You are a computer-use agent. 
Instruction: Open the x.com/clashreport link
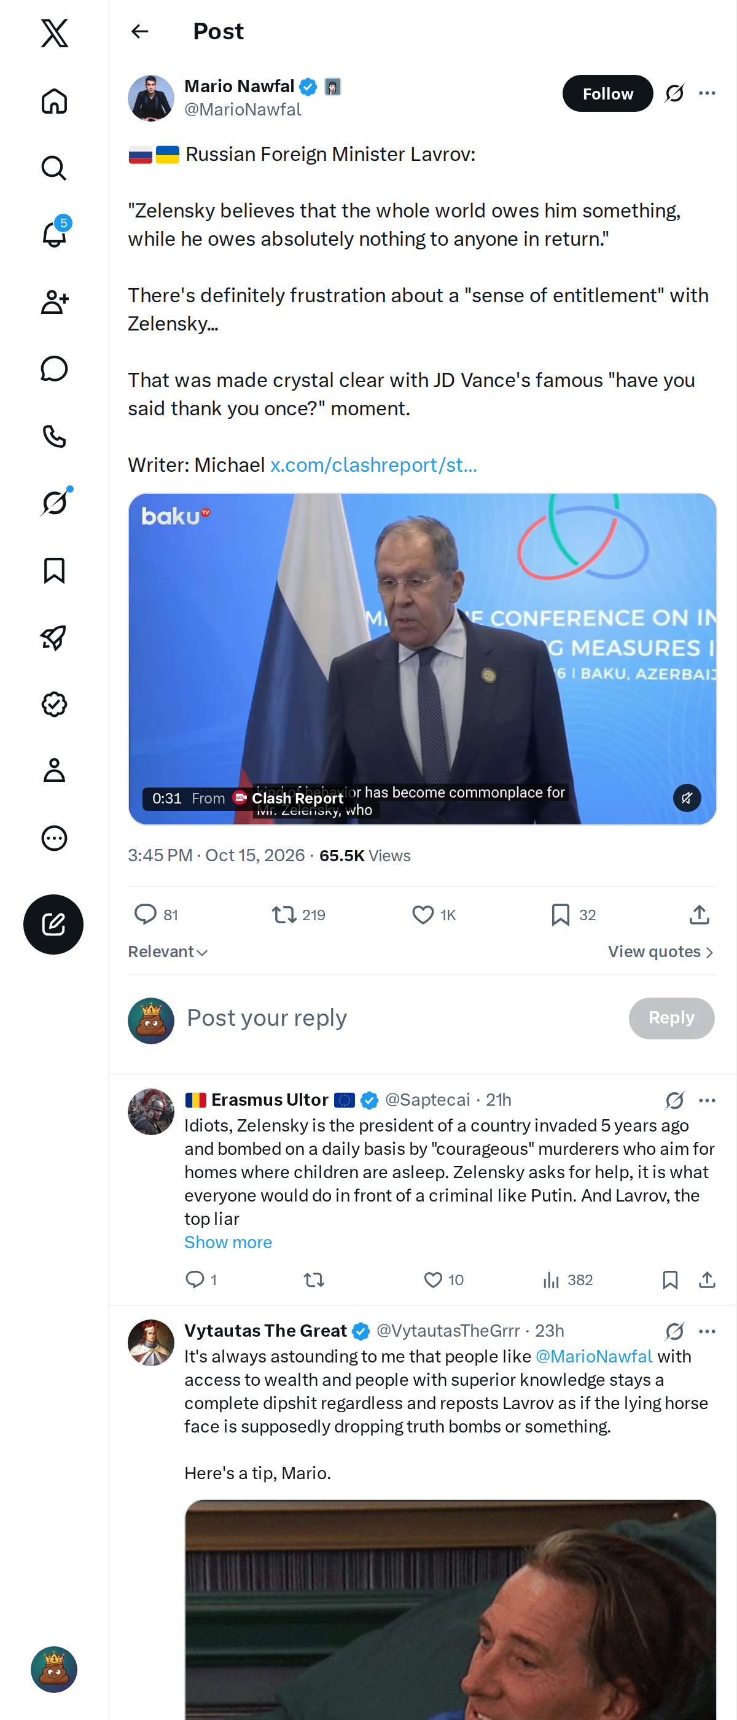pos(373,465)
